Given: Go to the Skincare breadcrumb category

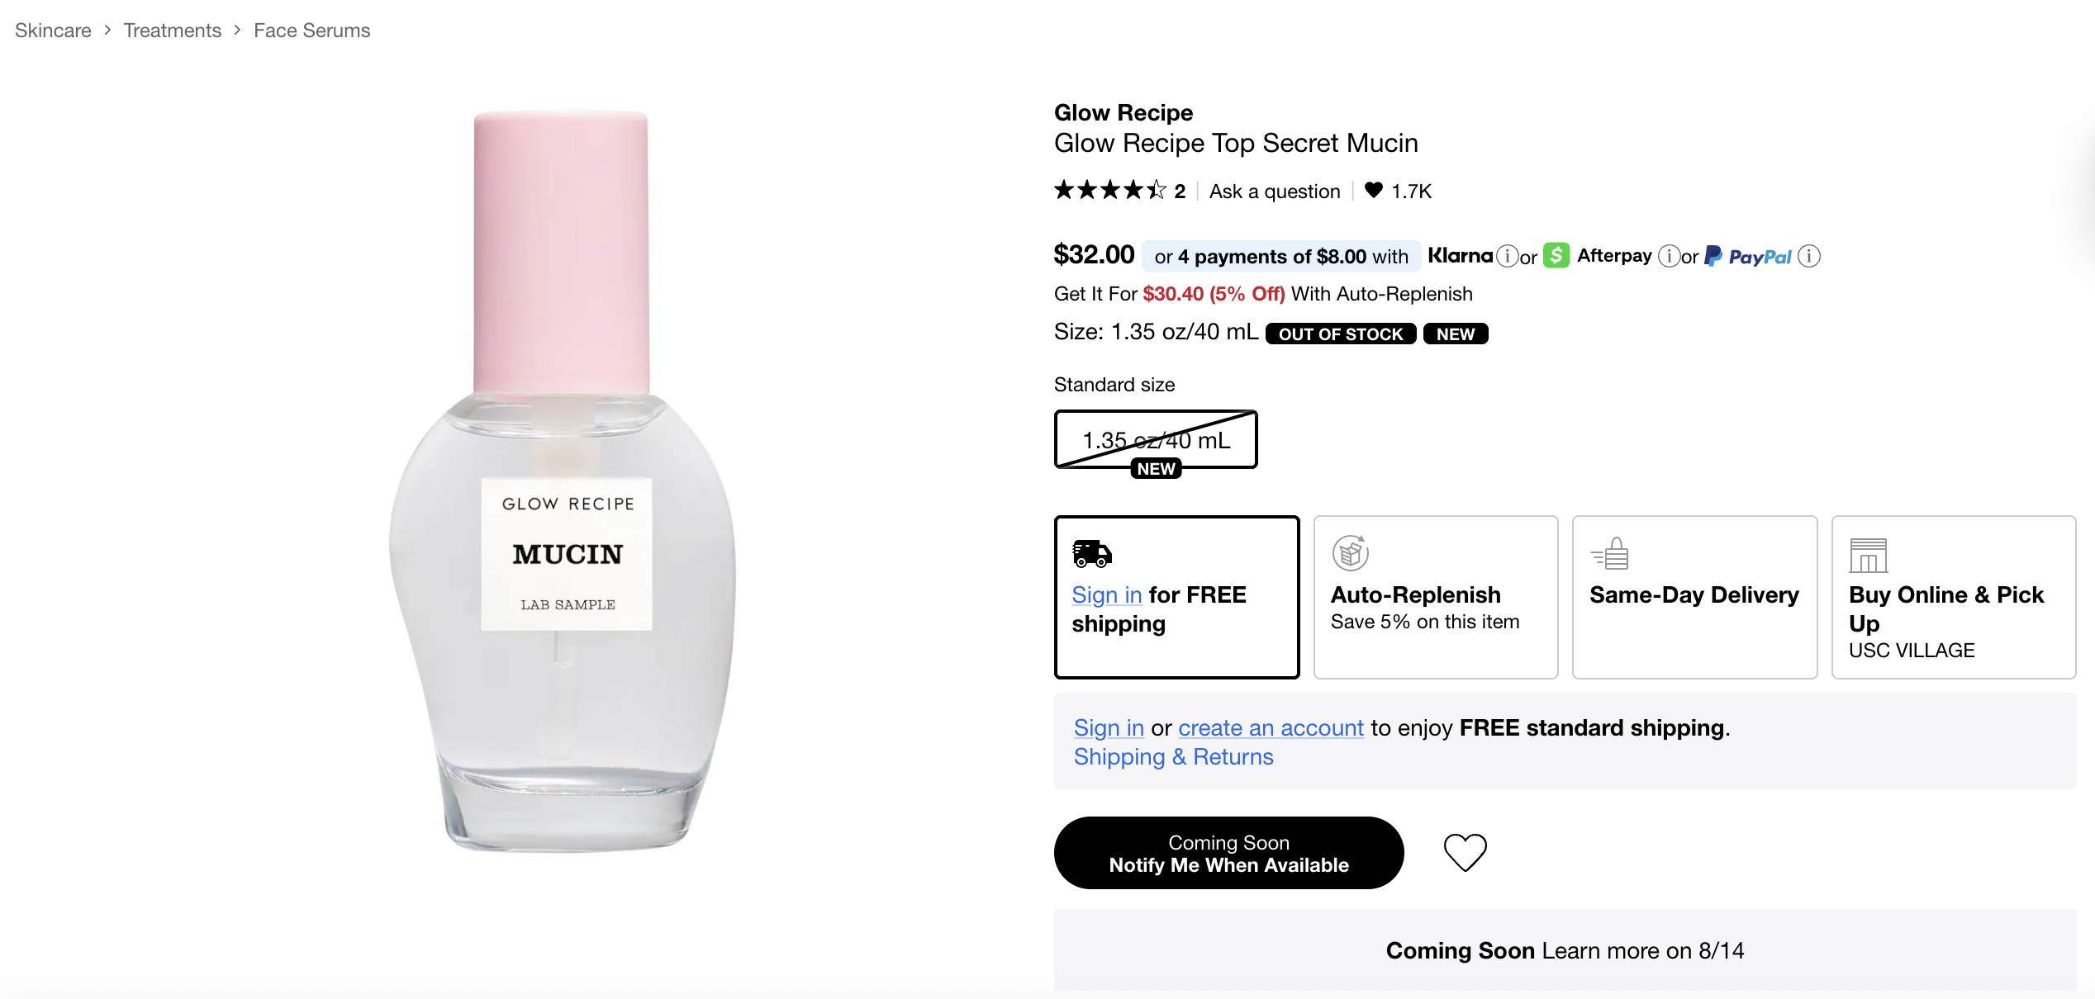Looking at the screenshot, I should click(x=53, y=31).
